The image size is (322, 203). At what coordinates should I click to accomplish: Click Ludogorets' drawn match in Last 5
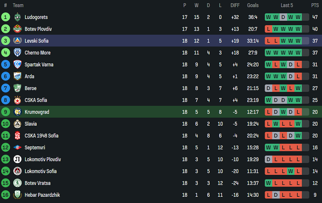(x=283, y=17)
